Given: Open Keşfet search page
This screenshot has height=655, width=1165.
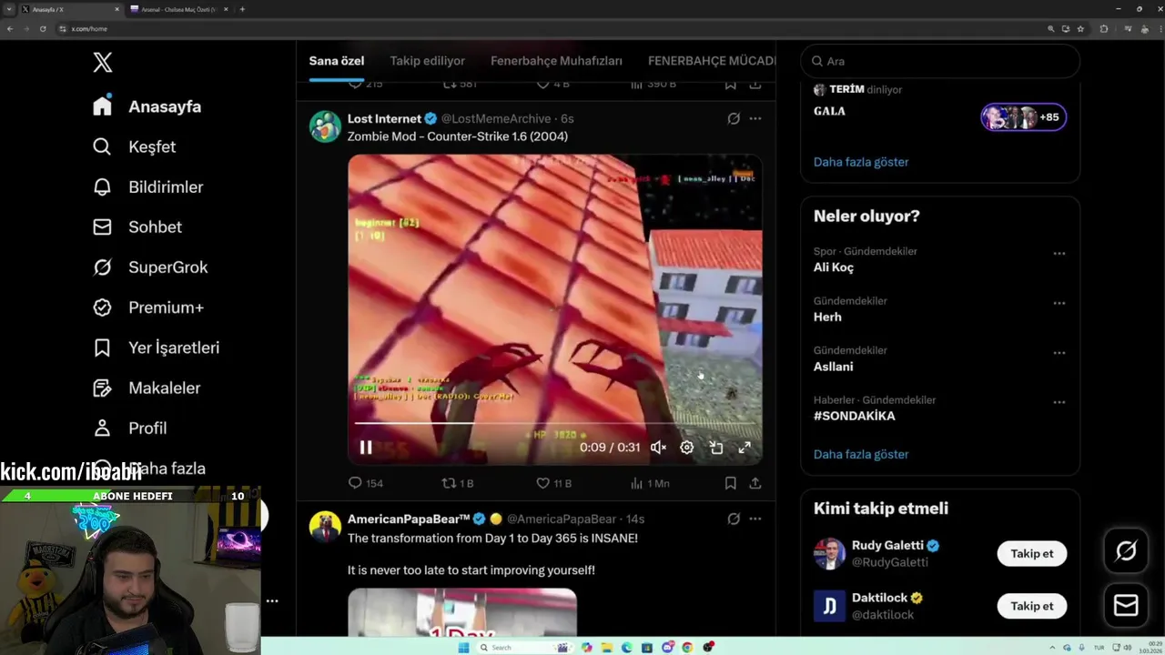Looking at the screenshot, I should 134,146.
